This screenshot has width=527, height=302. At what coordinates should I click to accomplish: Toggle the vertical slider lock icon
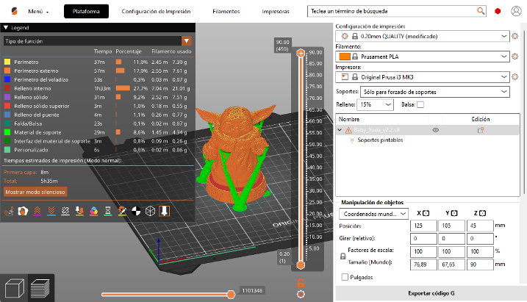pos(300,282)
